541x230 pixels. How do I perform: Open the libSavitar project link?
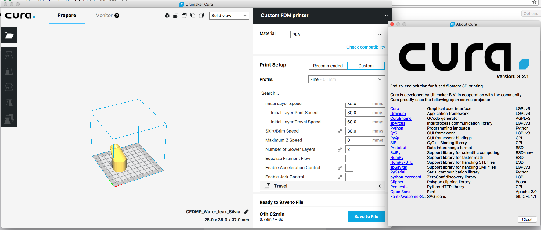click(399, 167)
